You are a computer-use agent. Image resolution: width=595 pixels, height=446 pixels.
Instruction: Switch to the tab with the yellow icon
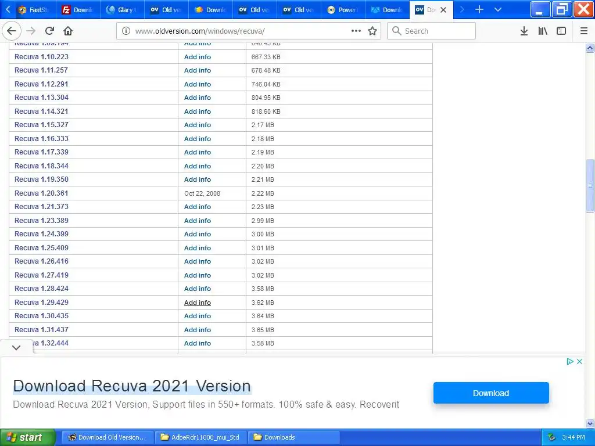click(210, 10)
